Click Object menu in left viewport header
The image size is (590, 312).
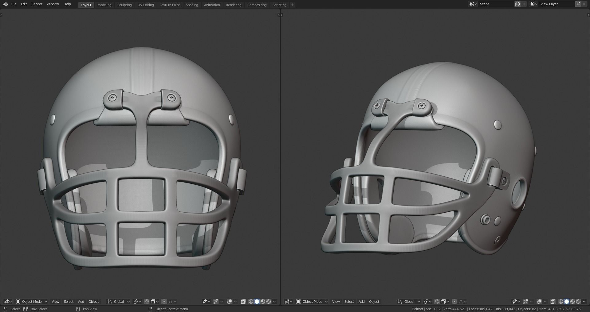click(x=93, y=302)
